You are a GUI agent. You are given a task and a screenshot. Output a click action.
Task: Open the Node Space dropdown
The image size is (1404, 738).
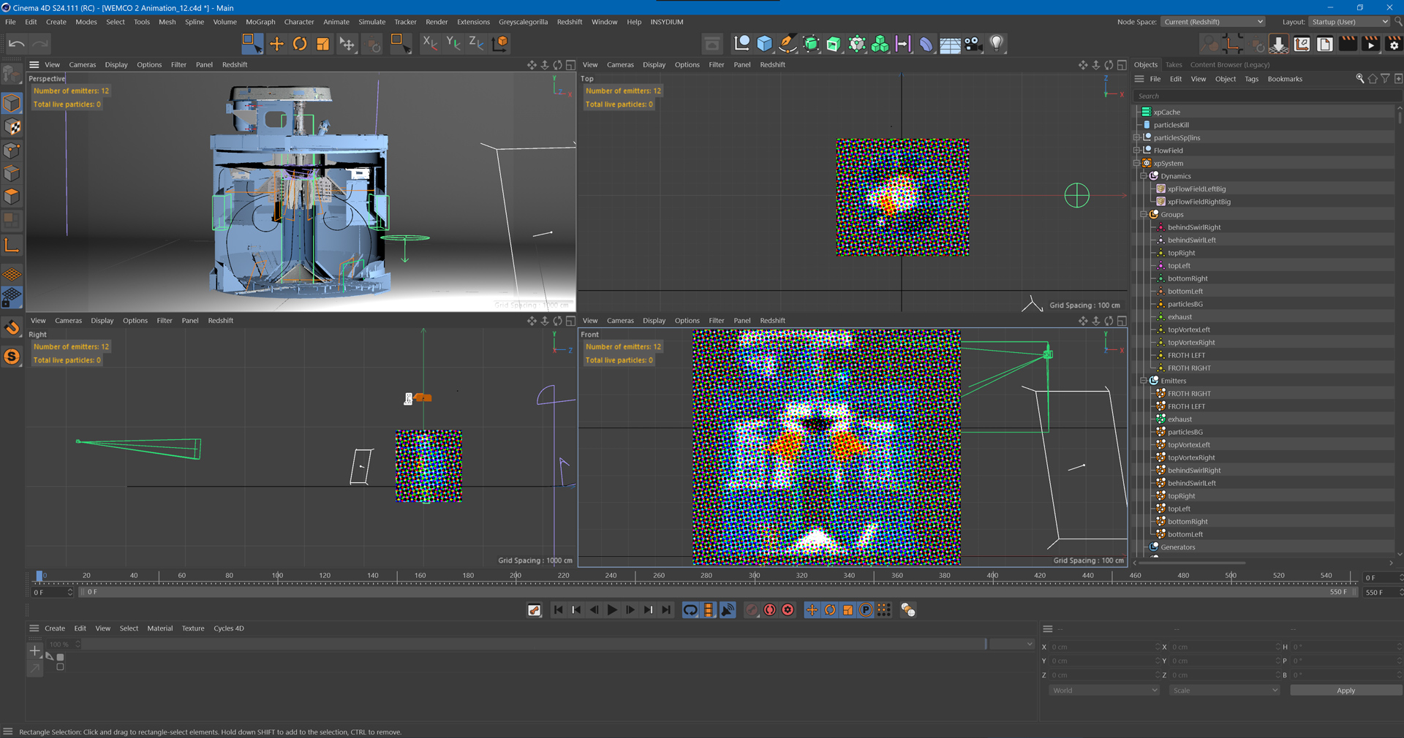1212,22
